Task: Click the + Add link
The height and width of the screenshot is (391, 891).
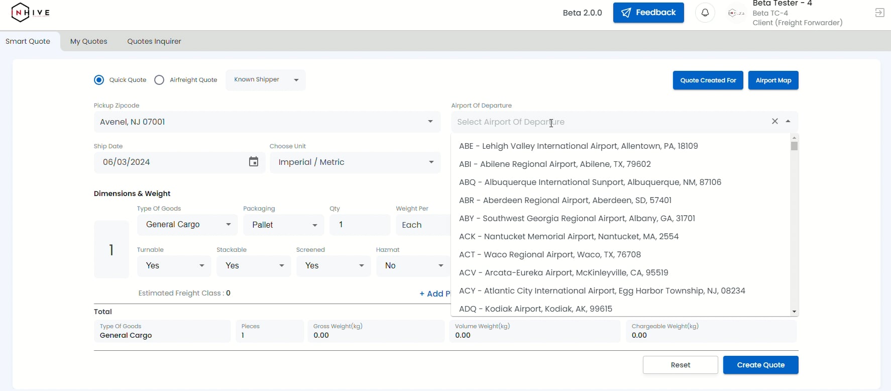Action: (x=434, y=294)
